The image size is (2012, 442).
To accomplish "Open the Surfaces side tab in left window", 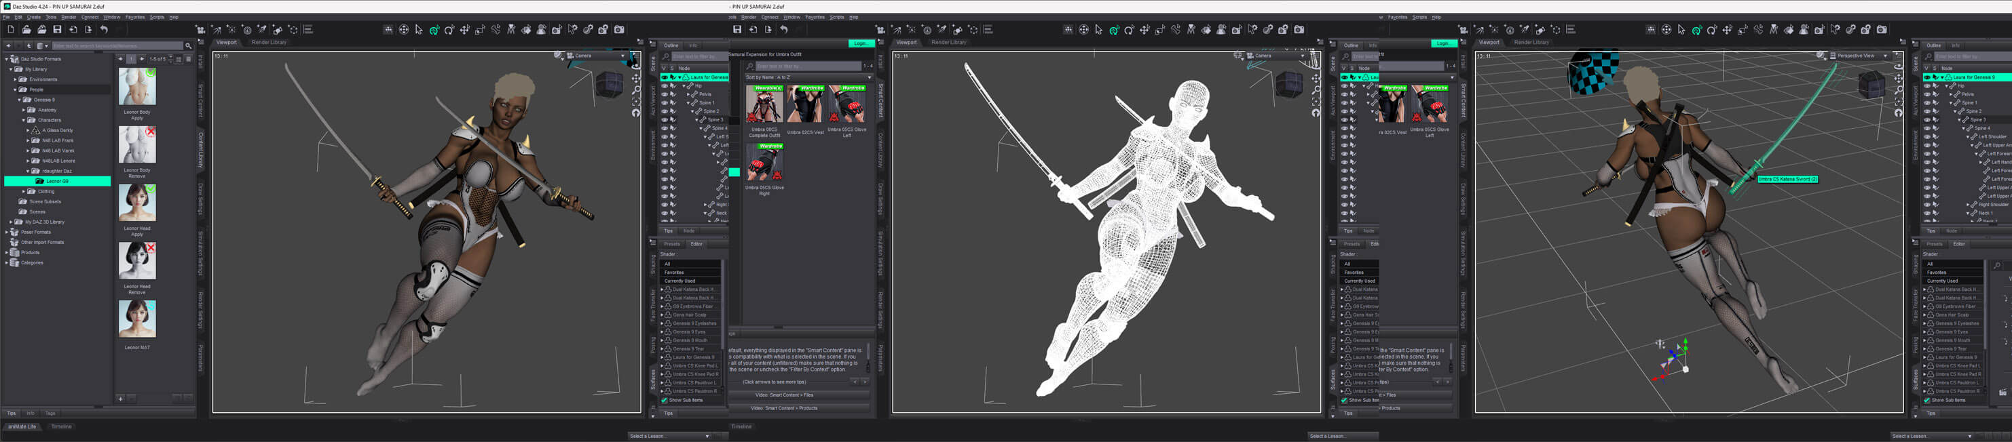I will (654, 380).
